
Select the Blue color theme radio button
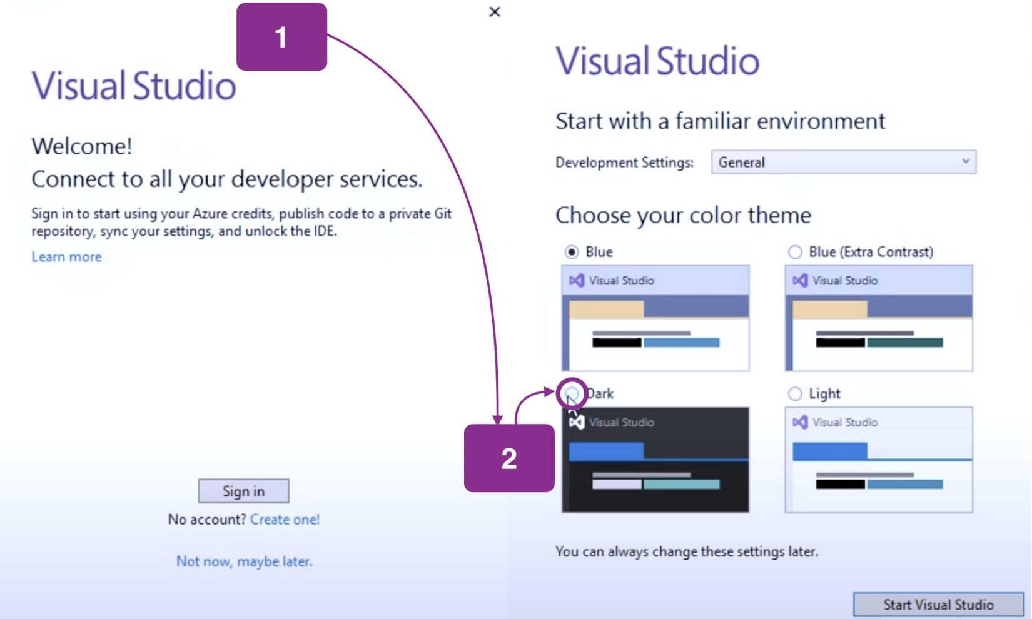[572, 252]
